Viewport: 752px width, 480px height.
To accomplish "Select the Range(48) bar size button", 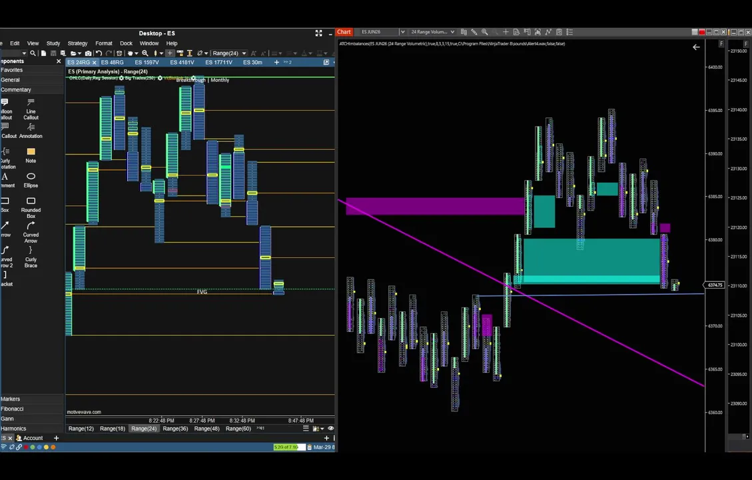I will [206, 429].
